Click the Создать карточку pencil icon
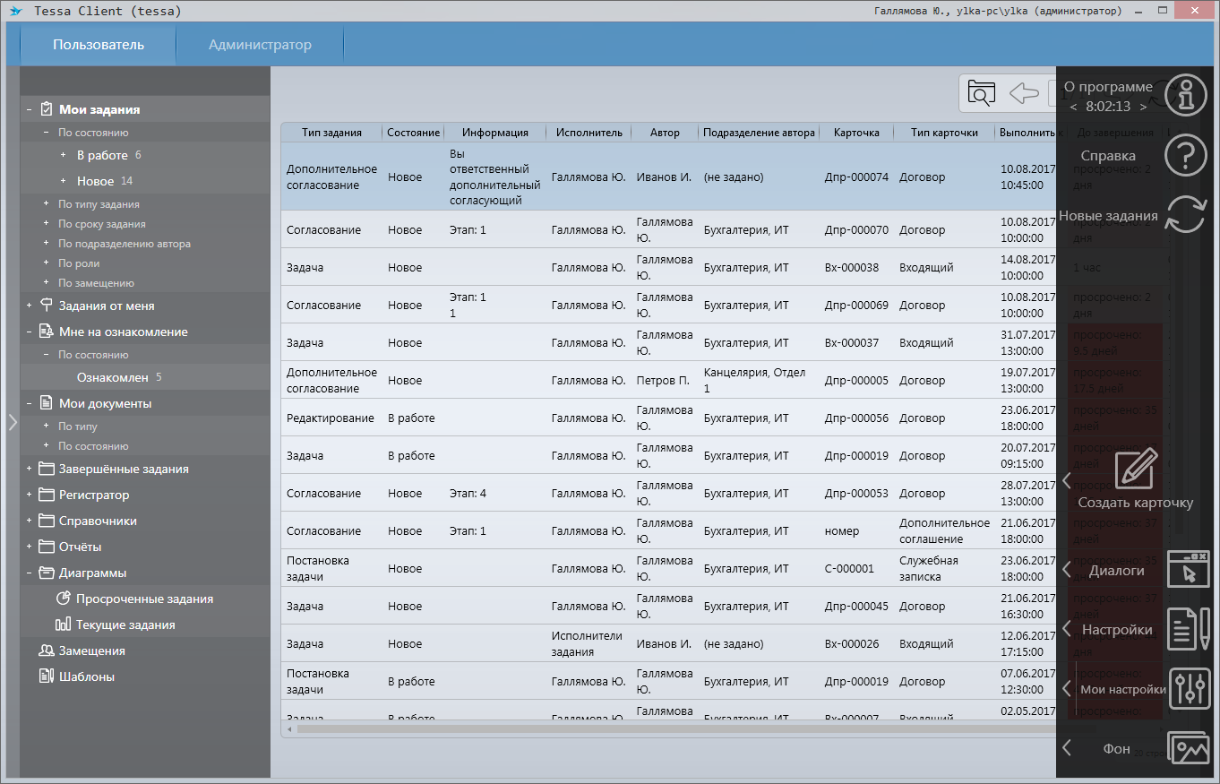The height and width of the screenshot is (784, 1220). pos(1136,469)
